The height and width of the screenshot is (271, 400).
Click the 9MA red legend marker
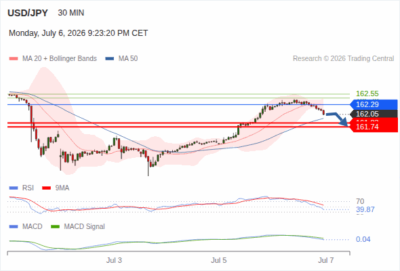46,188
